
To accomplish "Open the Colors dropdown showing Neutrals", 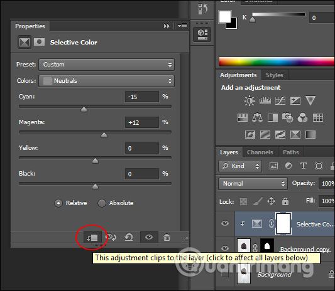I will point(106,81).
